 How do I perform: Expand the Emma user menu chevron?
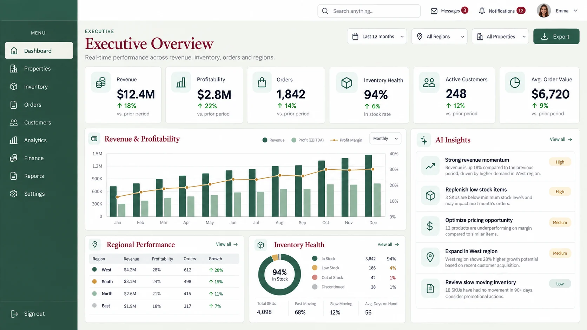[575, 11]
